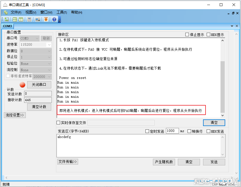Enable the HEX发送 checkbox
Image resolution: width=241 pixels, height=187 pixels.
[x=208, y=131]
